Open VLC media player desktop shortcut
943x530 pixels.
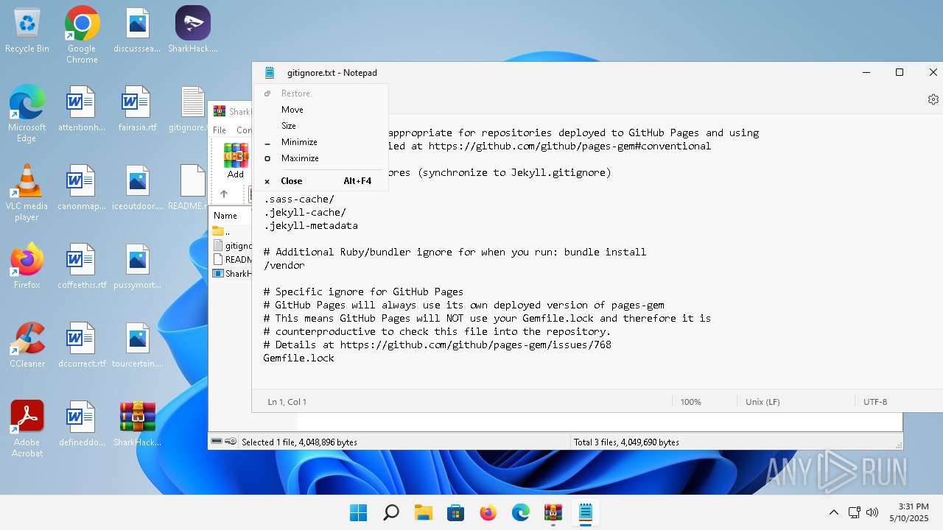pos(27,192)
